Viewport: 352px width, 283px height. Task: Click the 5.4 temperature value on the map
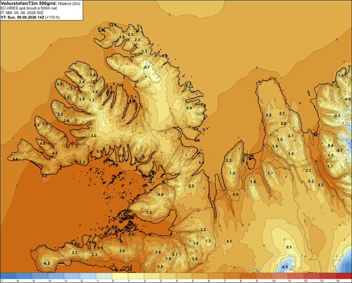point(201,162)
